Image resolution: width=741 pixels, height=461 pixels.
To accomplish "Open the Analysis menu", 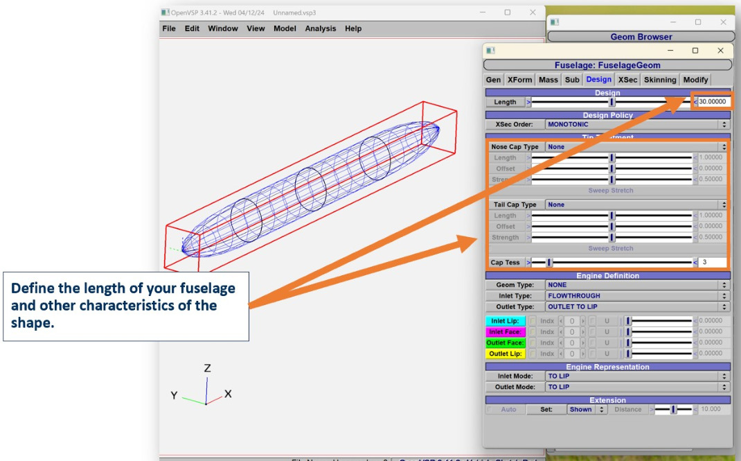I will click(320, 28).
